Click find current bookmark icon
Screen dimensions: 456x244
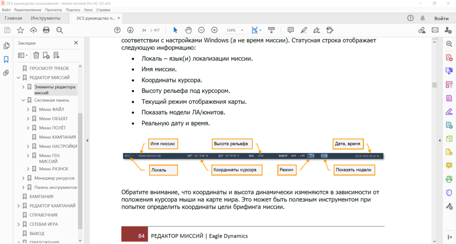57,55
